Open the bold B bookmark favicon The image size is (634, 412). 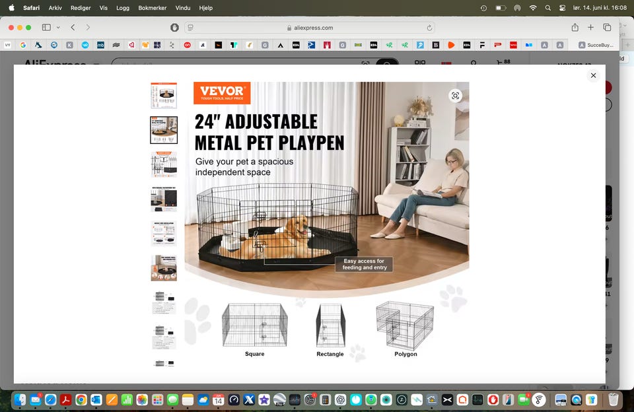[435, 45]
